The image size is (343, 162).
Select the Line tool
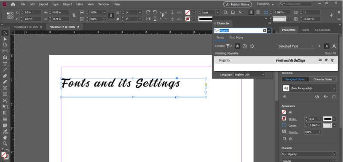[5, 70]
